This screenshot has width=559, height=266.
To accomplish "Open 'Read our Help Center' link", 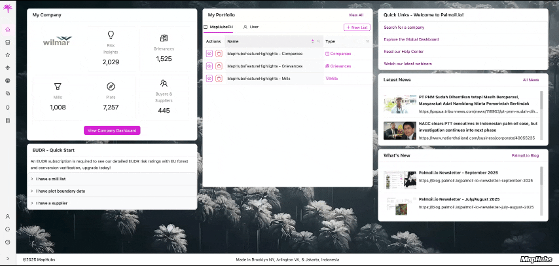I will [404, 51].
